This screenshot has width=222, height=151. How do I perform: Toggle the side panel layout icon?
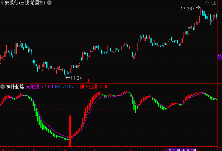tap(214, 3)
